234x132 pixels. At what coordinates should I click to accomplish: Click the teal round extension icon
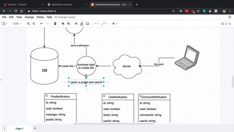204,11
